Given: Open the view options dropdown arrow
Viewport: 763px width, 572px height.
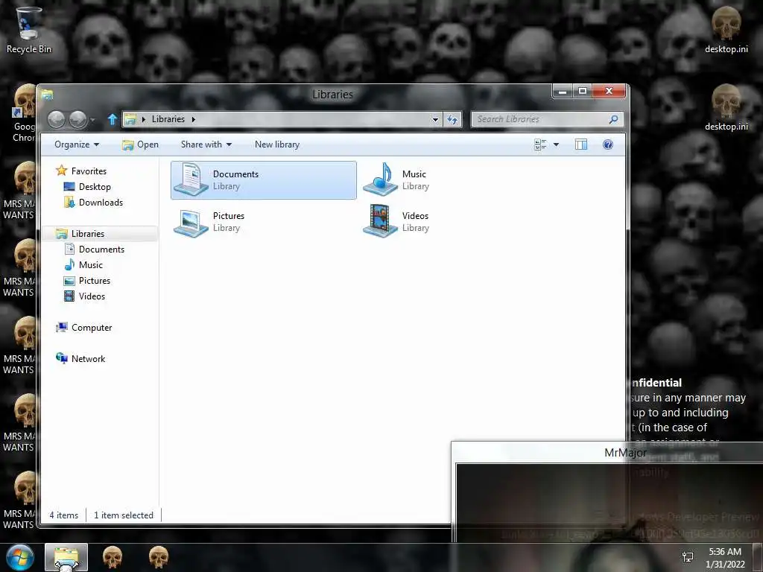Looking at the screenshot, I should coord(556,144).
